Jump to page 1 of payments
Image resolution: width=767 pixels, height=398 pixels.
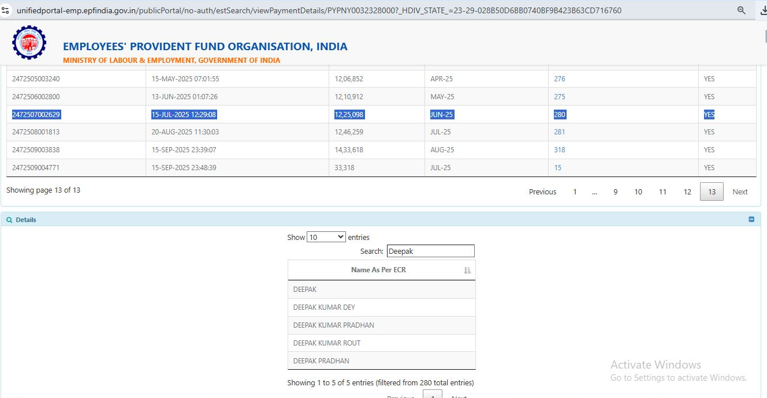pos(575,192)
